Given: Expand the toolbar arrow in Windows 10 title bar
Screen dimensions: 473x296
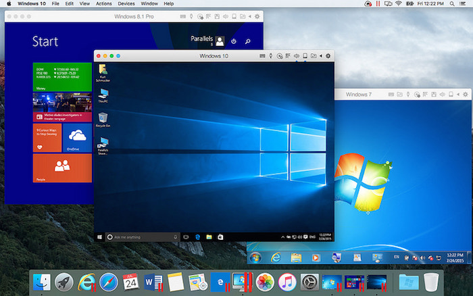Looking at the screenshot, I should point(320,55).
